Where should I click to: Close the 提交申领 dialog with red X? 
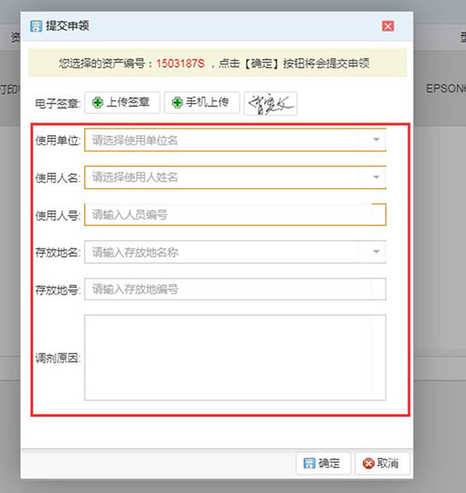pos(388,26)
